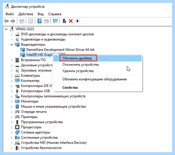The image size is (175, 155).
Task: Select the Системные устройства label
Action: tap(39, 138)
